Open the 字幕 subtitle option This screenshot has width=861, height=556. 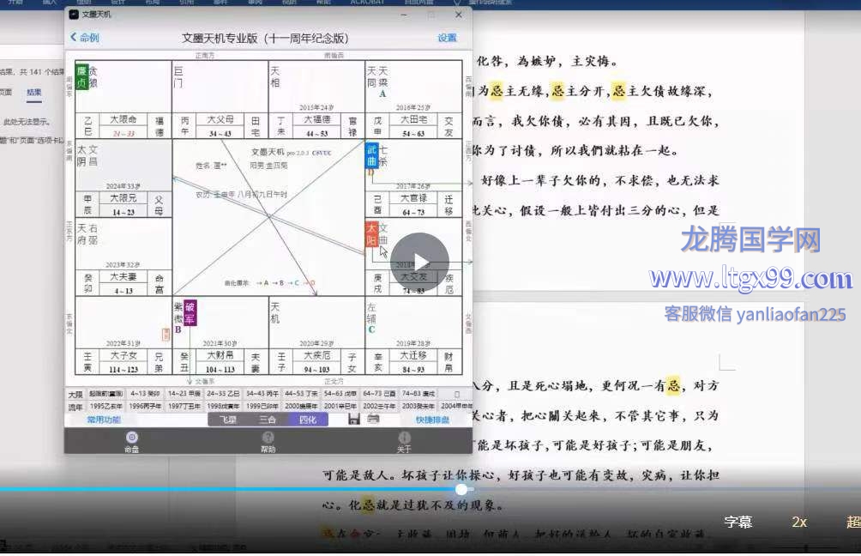click(x=738, y=522)
